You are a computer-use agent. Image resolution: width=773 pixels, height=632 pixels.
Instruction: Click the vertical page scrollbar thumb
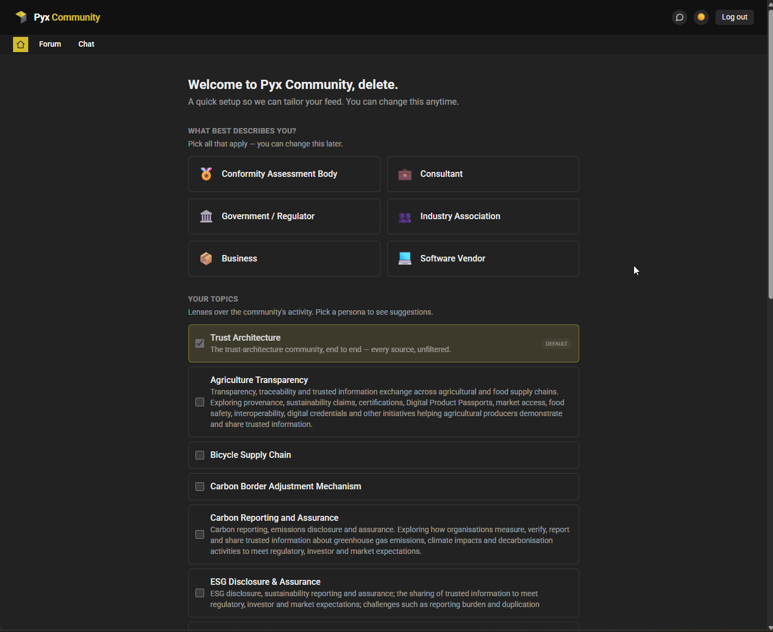pyautogui.click(x=770, y=154)
